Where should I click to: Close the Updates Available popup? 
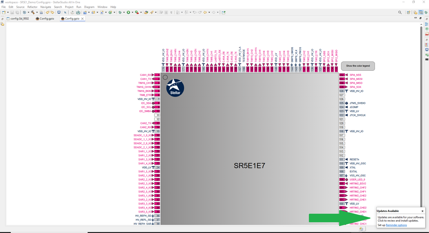[x=423, y=211]
